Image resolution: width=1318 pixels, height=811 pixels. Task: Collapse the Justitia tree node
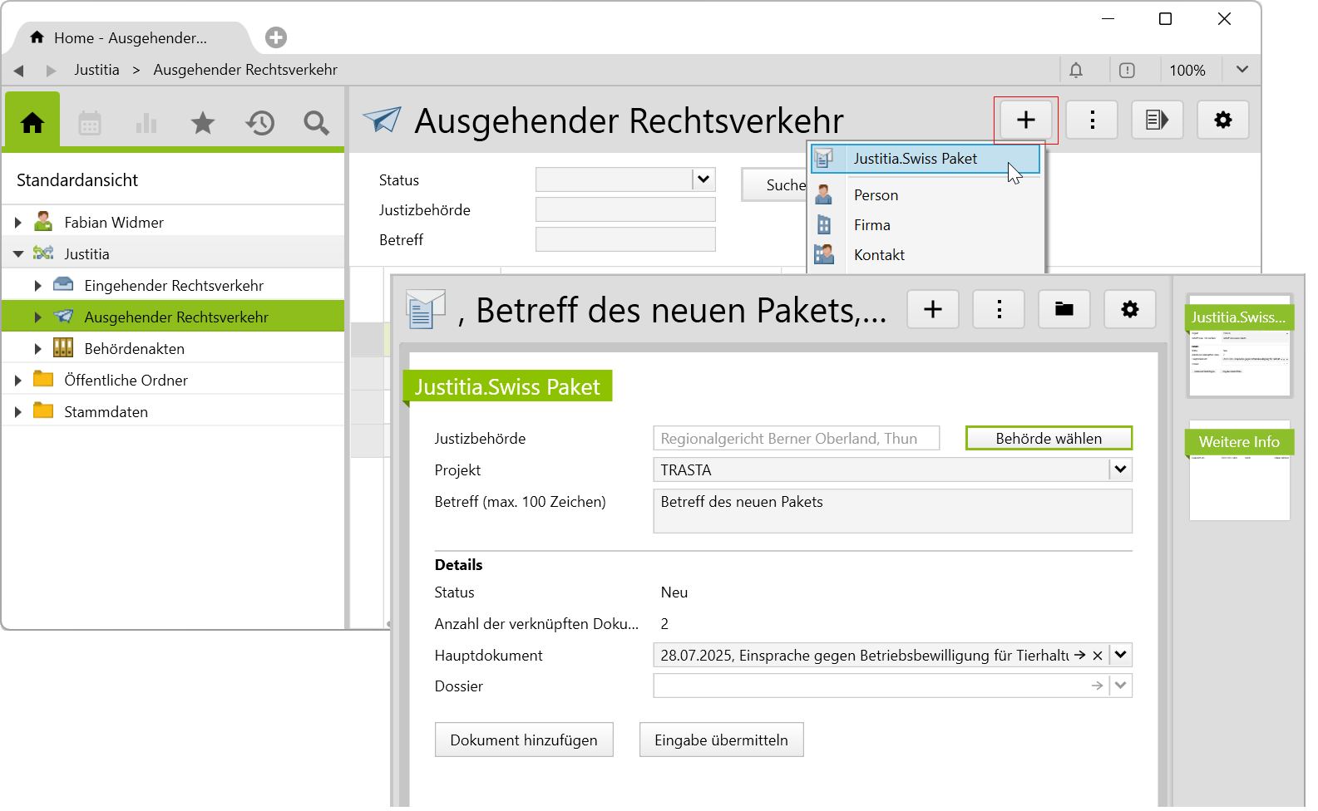(18, 254)
